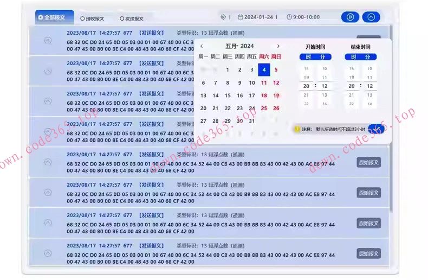Choose day 22 in the calendar
Screen dimensions: 428x280
pyautogui.click(x=228, y=109)
